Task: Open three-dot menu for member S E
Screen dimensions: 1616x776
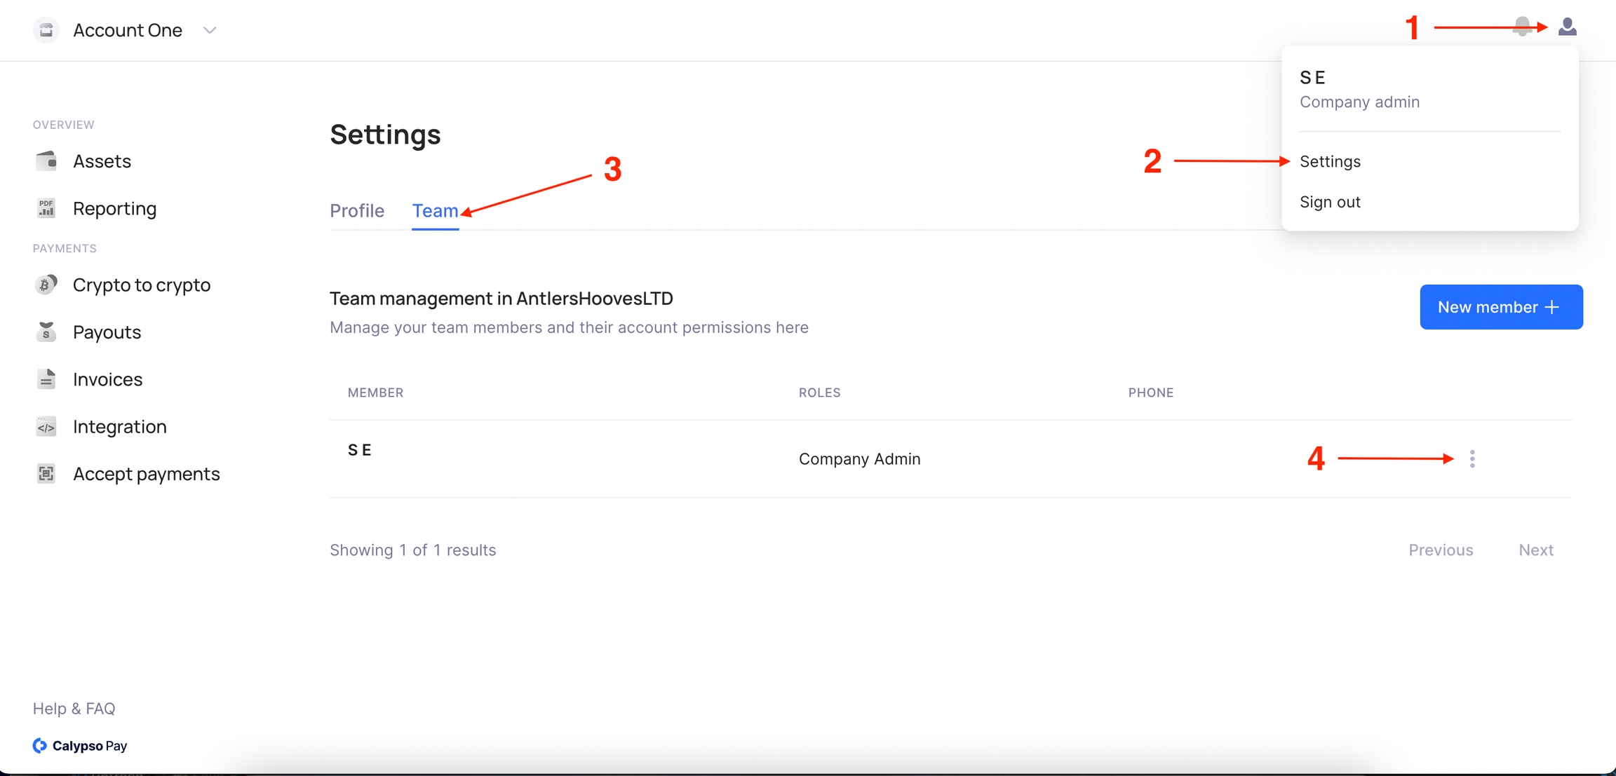Action: [1472, 459]
